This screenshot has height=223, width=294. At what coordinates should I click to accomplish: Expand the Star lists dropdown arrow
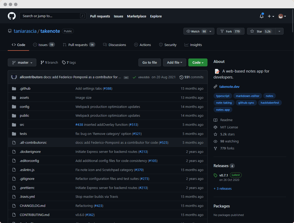pos(279,31)
